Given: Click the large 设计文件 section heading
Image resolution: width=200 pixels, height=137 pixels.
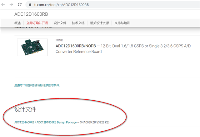Looking at the screenshot, I should 25,109.
